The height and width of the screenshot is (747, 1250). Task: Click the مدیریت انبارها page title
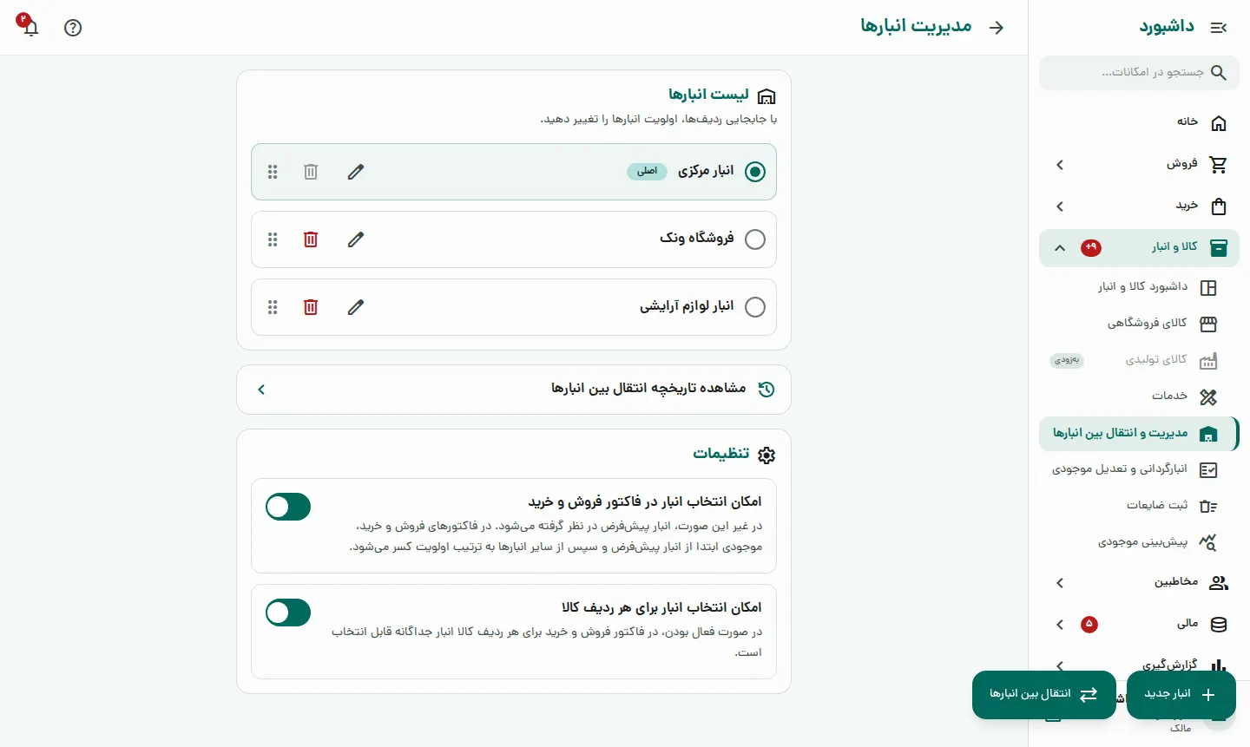click(x=916, y=27)
